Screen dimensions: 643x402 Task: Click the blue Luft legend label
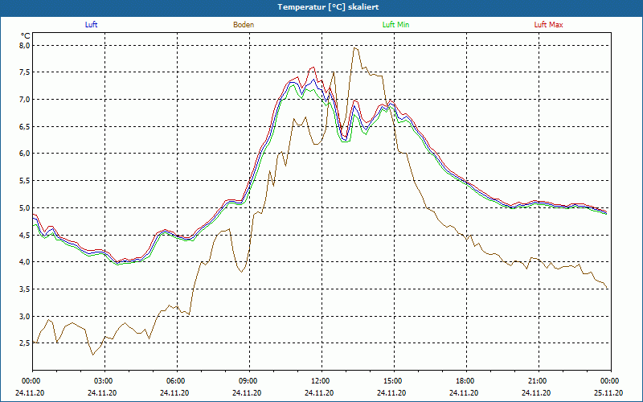click(x=91, y=25)
